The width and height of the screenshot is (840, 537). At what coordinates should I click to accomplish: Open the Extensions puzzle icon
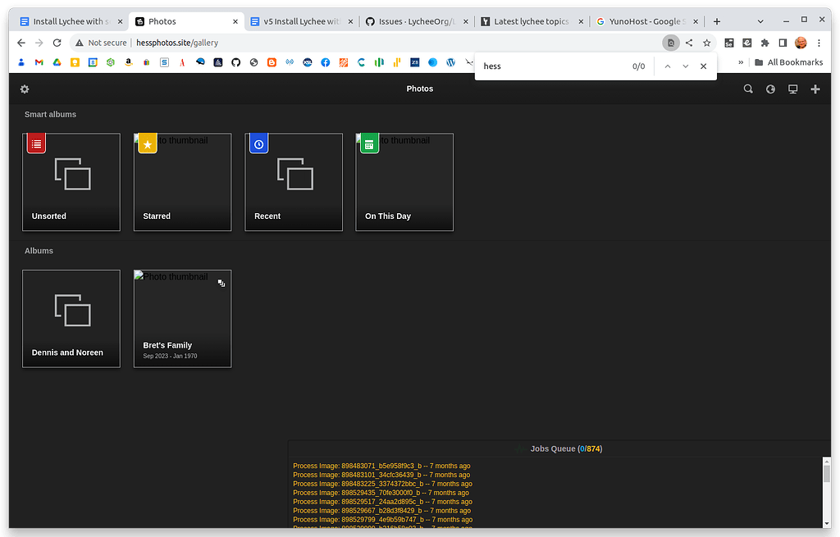765,43
